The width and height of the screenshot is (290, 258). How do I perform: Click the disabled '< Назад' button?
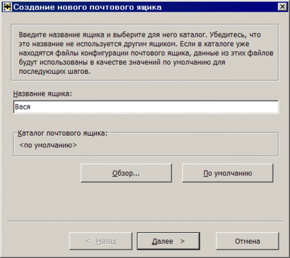coord(101,241)
